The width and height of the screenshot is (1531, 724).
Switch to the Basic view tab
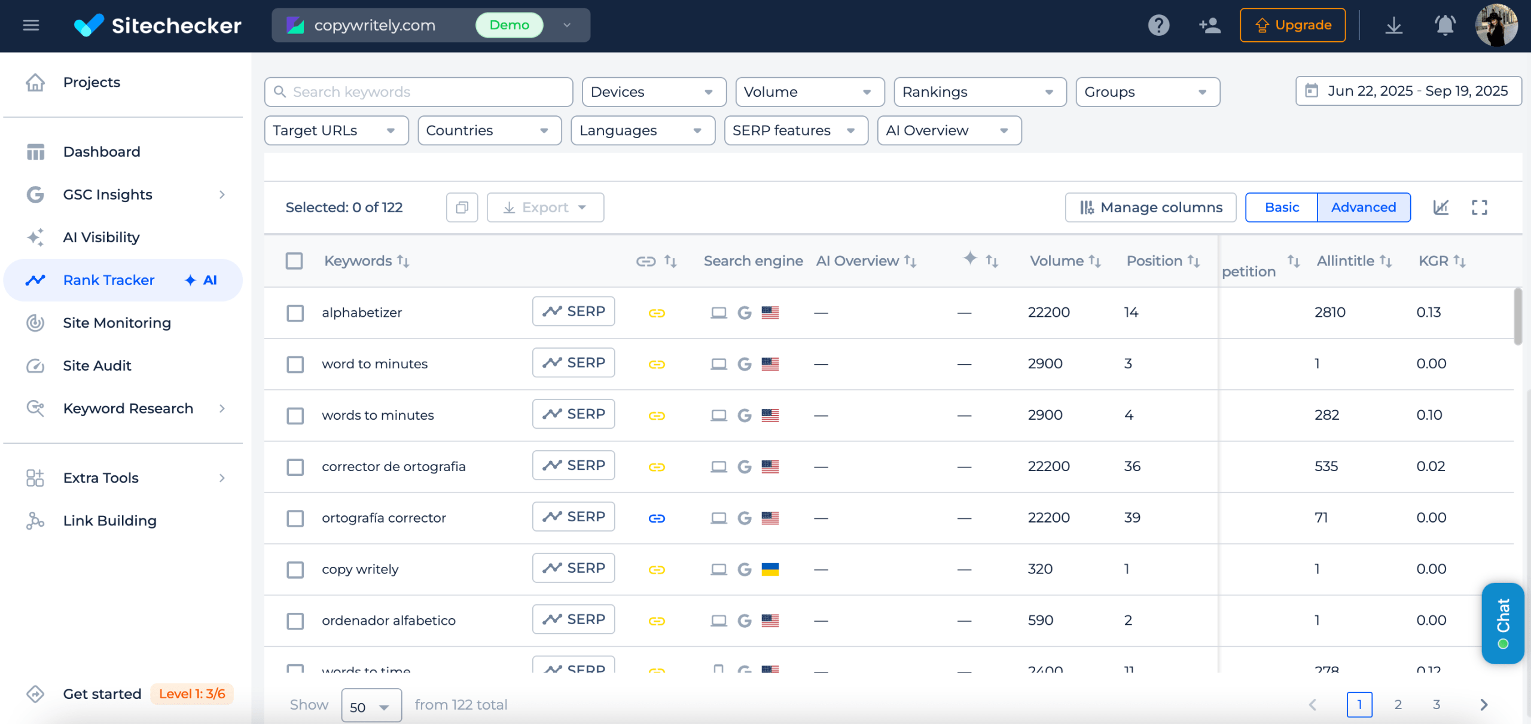pos(1282,207)
